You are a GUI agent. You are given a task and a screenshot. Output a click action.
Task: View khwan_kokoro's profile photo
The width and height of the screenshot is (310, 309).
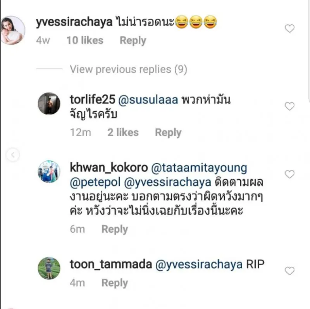pyautogui.click(x=49, y=172)
